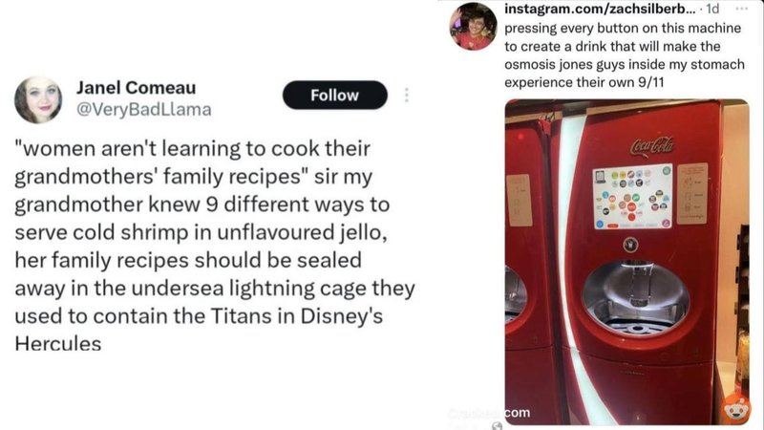This screenshot has height=430, width=764.
Task: Tap the purple circle at the touchscreen's bottom right
Action: [666, 224]
